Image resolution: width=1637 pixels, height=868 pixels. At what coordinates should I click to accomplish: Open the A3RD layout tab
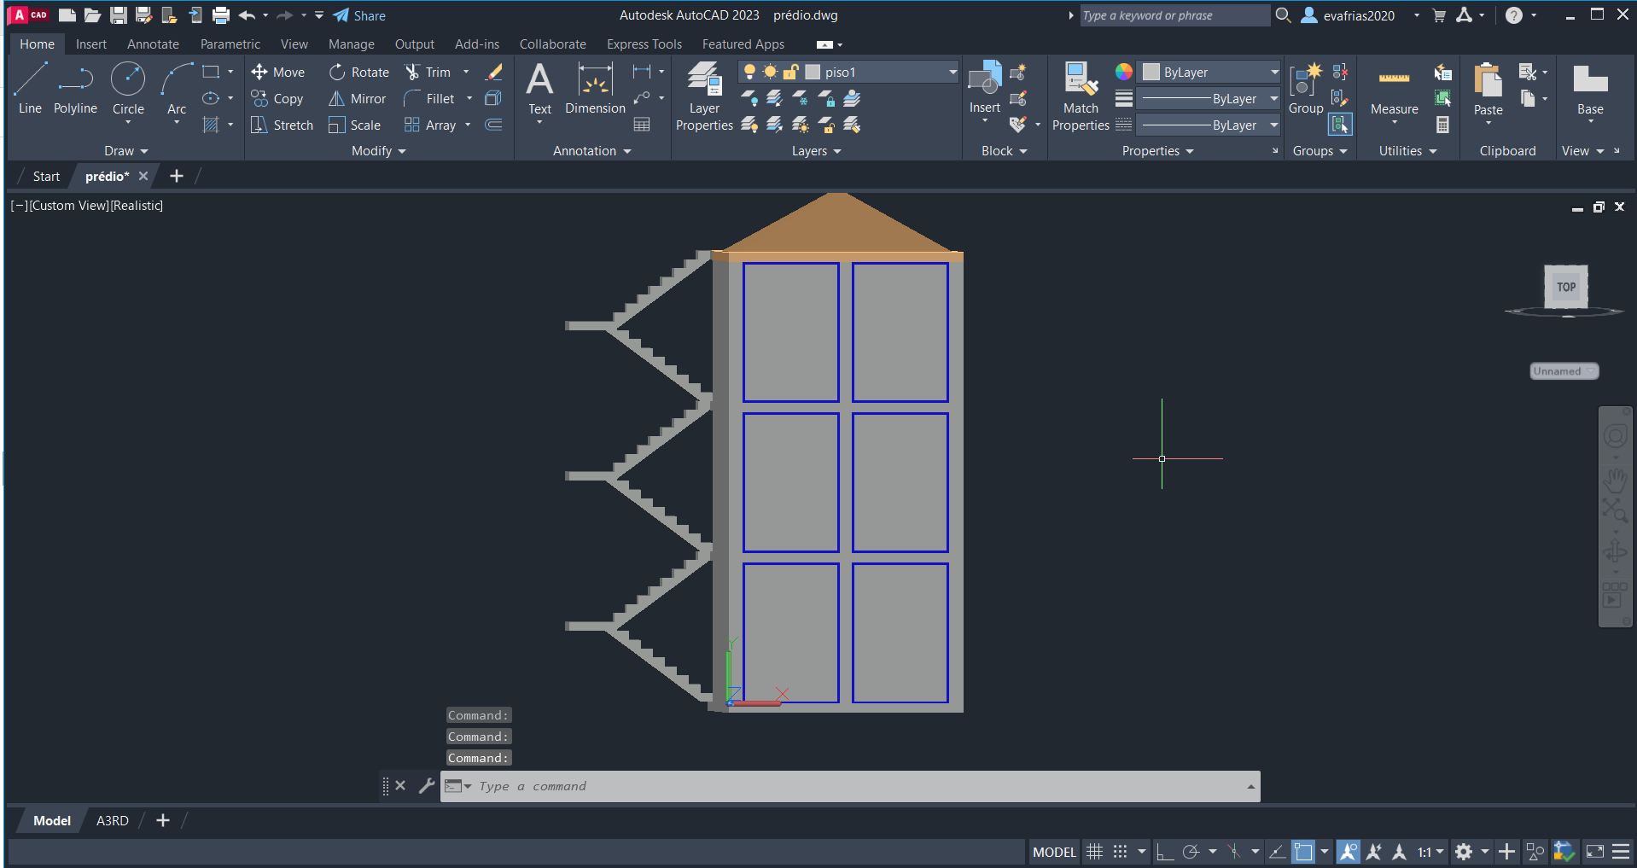pos(112,821)
